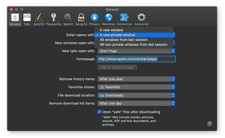The image size is (225, 138).
Task: Open 'Favorites shows' dropdown
Action: coord(136,87)
